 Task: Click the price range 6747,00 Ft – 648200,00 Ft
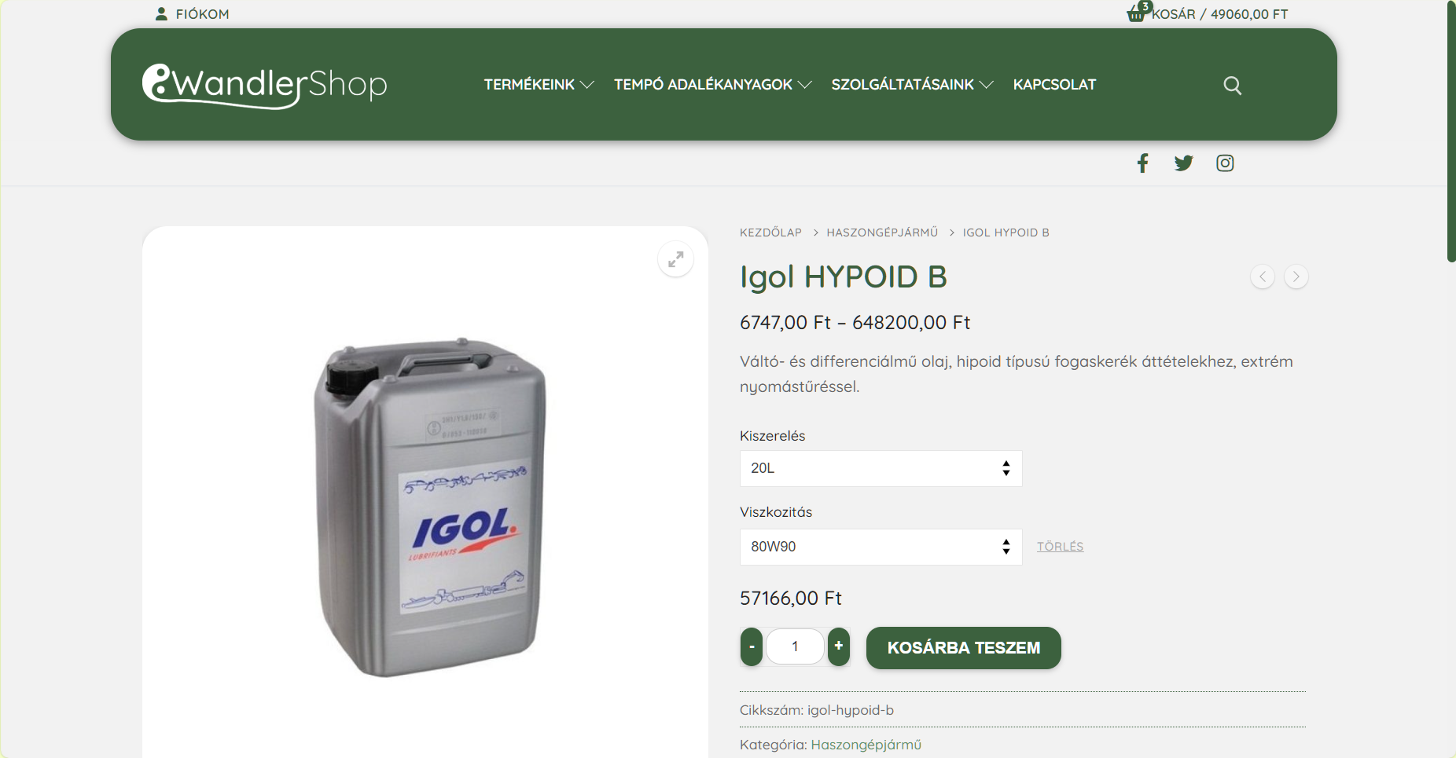tap(855, 323)
